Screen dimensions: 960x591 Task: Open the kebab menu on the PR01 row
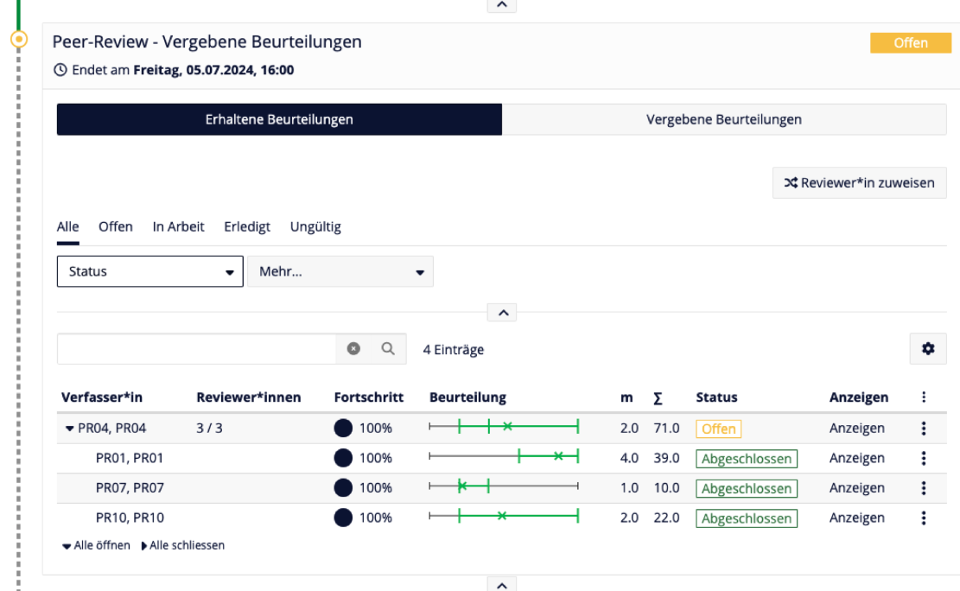(x=924, y=458)
